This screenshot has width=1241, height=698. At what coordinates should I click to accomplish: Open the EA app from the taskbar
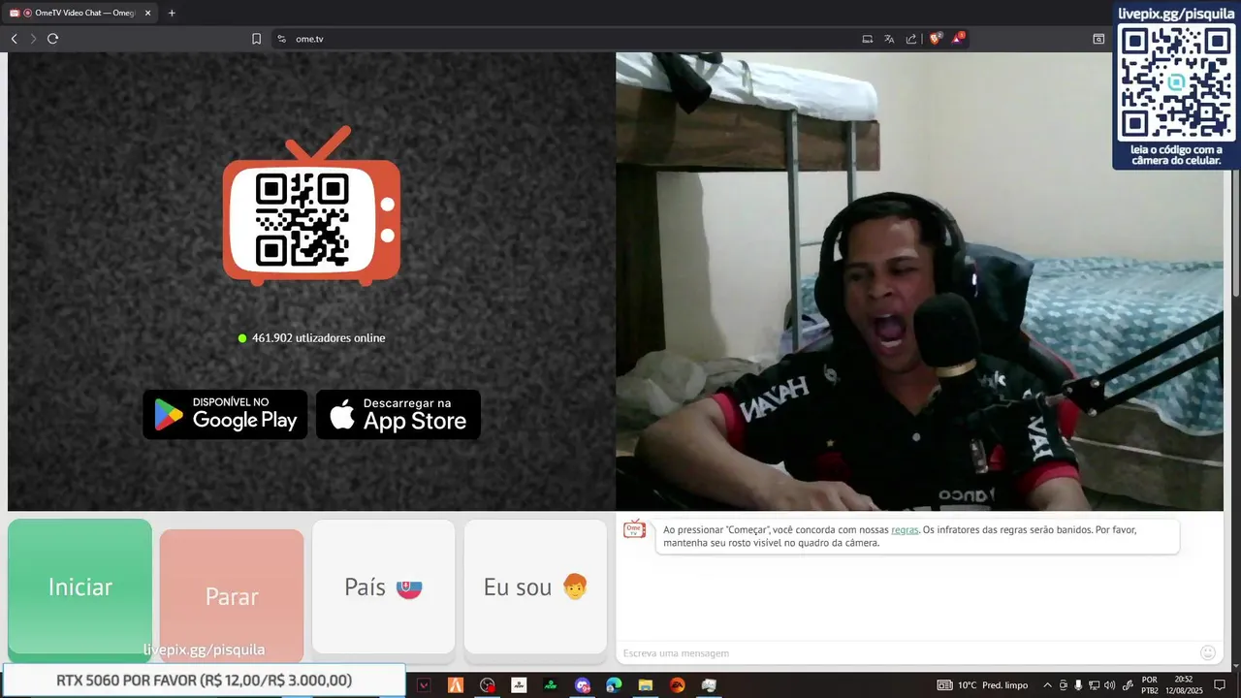(x=678, y=685)
